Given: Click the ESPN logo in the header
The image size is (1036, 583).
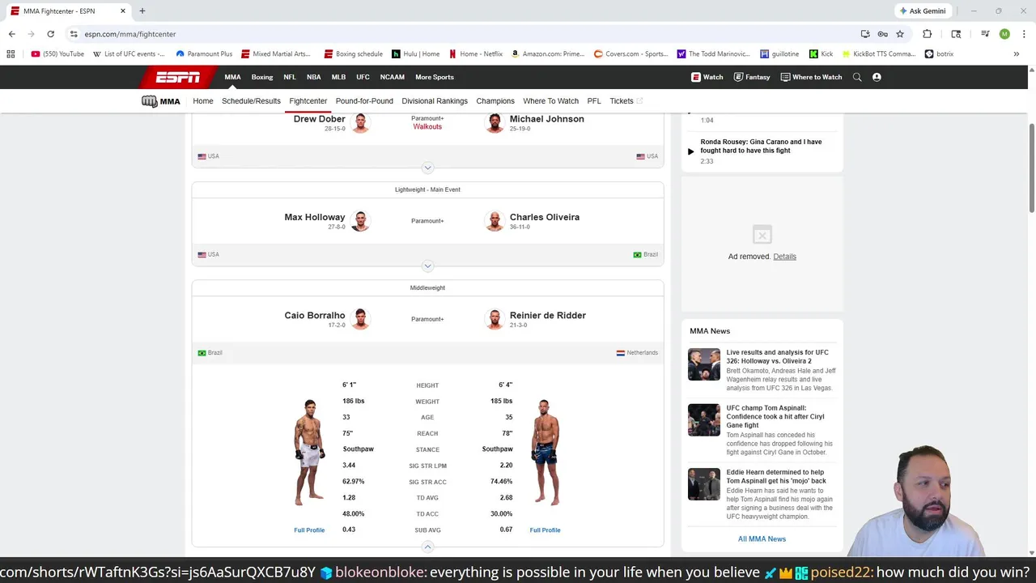Looking at the screenshot, I should pyautogui.click(x=178, y=77).
